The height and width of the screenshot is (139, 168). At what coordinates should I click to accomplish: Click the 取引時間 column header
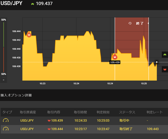(x=80, y=112)
